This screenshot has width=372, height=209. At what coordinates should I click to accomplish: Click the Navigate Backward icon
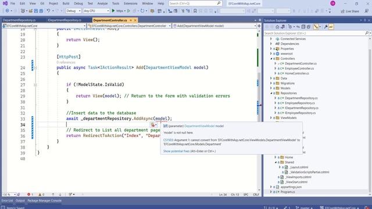pyautogui.click(x=7, y=11)
